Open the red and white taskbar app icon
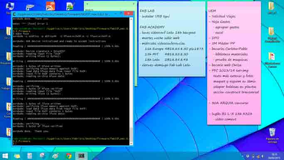The image size is (284, 160). pyautogui.click(x=42, y=156)
